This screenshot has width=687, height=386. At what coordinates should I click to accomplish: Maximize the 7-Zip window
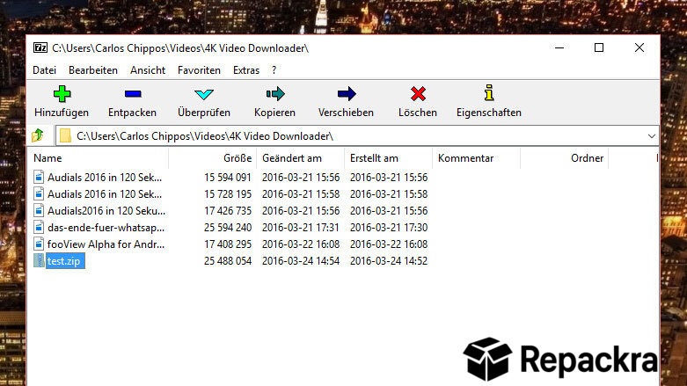[599, 47]
